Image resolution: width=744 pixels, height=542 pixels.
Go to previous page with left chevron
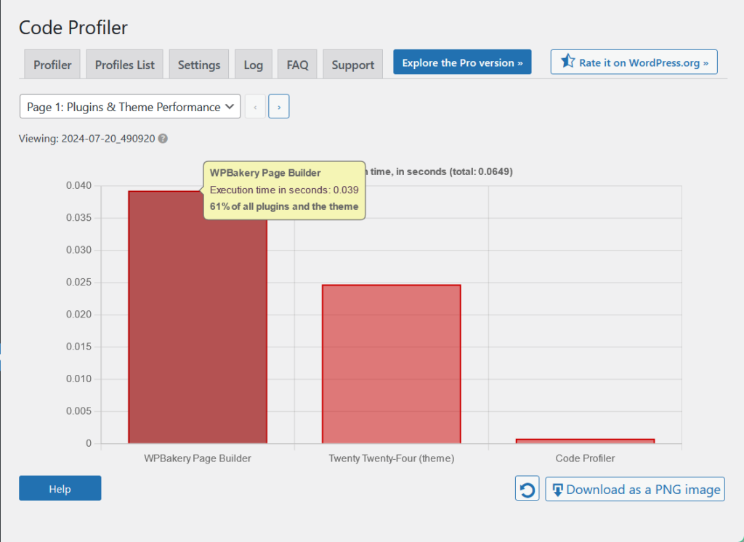[x=255, y=106]
